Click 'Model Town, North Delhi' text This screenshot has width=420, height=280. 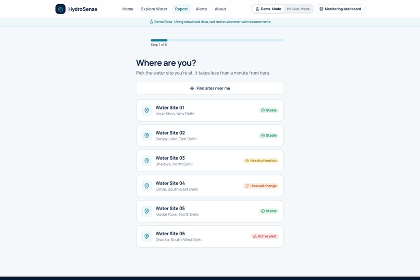coord(177,214)
